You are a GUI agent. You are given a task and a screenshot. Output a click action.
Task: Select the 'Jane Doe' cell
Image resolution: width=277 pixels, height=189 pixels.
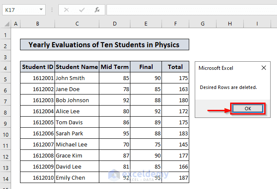click(77, 89)
